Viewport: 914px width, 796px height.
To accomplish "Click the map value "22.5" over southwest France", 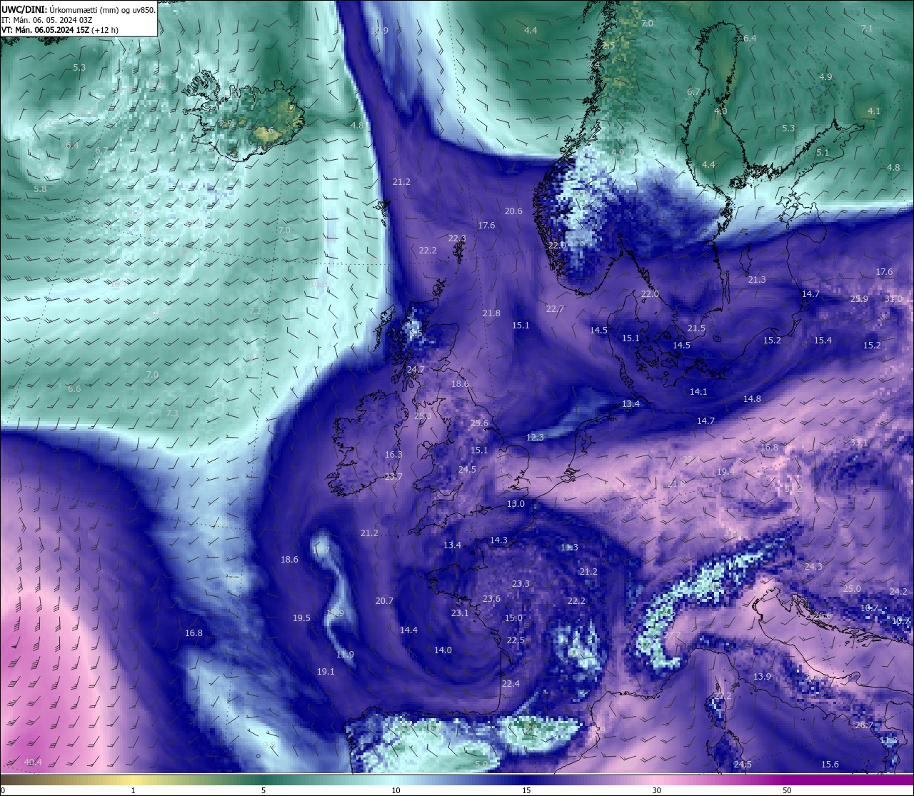I will point(516,640).
